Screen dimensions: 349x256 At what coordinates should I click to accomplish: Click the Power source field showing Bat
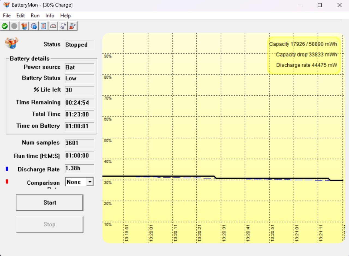79,68
